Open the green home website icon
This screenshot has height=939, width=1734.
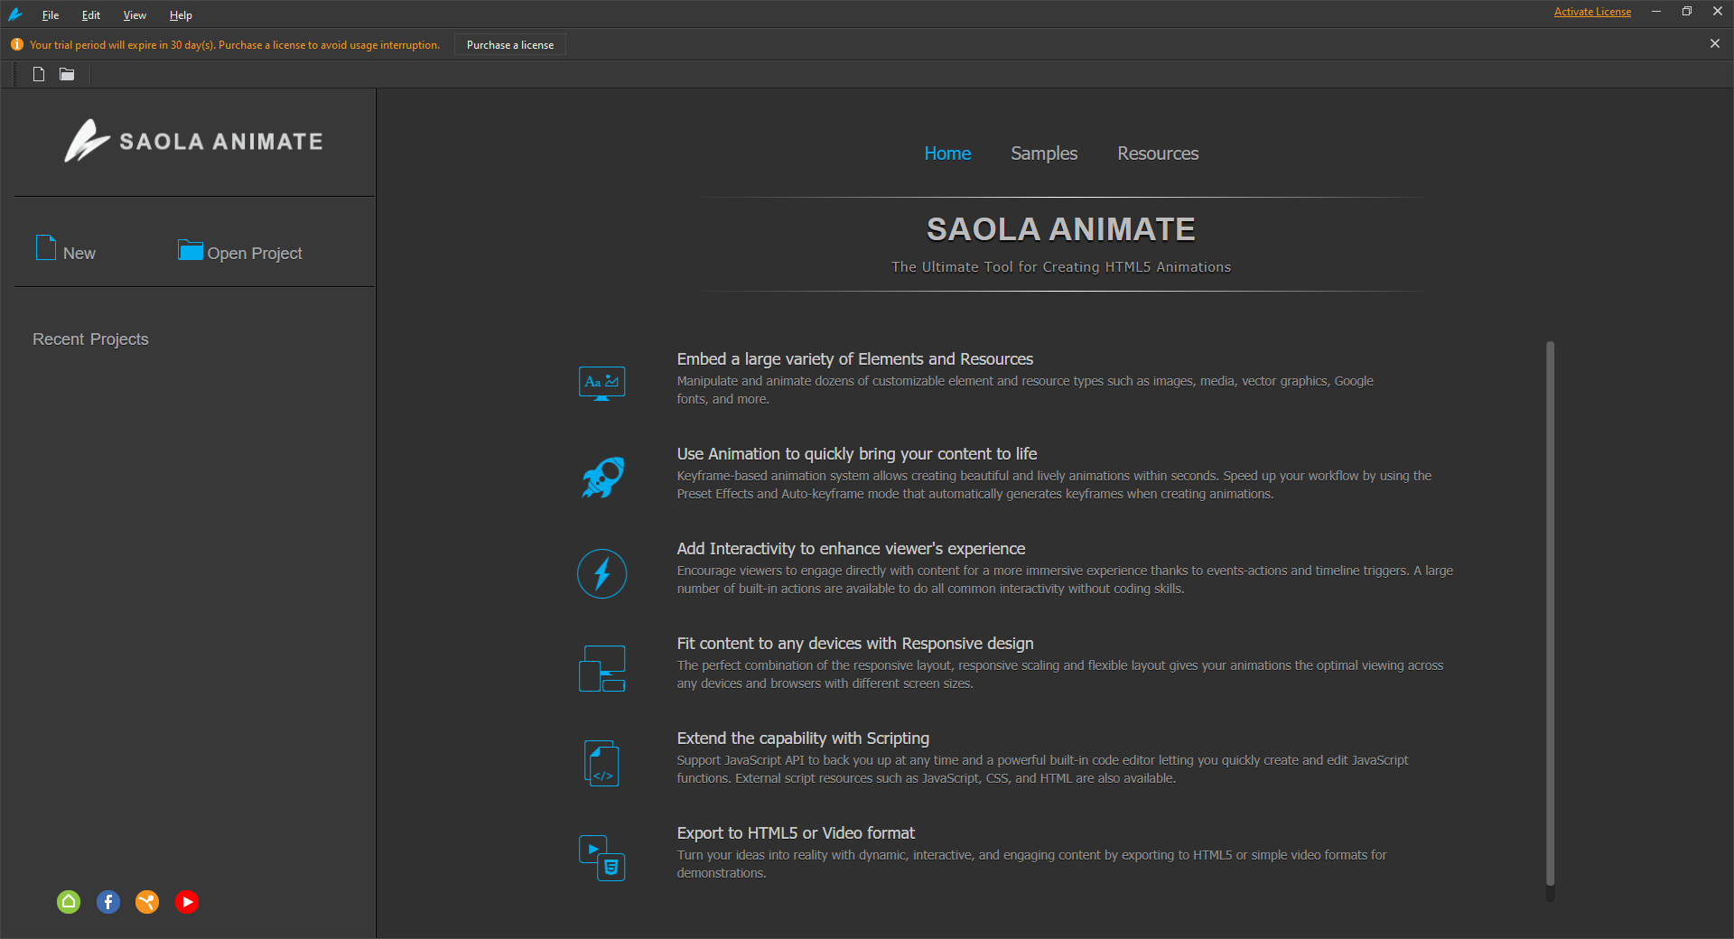[69, 902]
